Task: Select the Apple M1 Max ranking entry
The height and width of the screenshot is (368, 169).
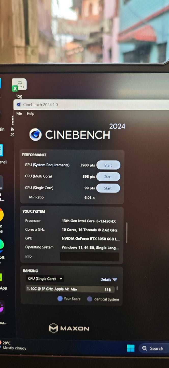Action: coord(70,289)
